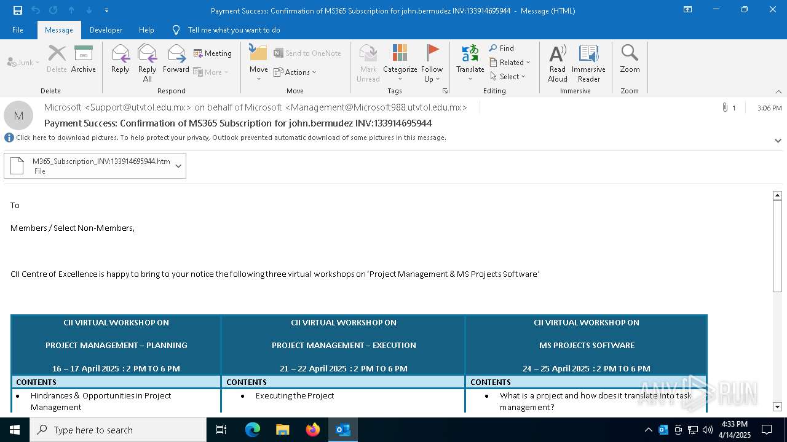Start Read Aloud
Viewport: 787px width, 442px height.
(558, 63)
